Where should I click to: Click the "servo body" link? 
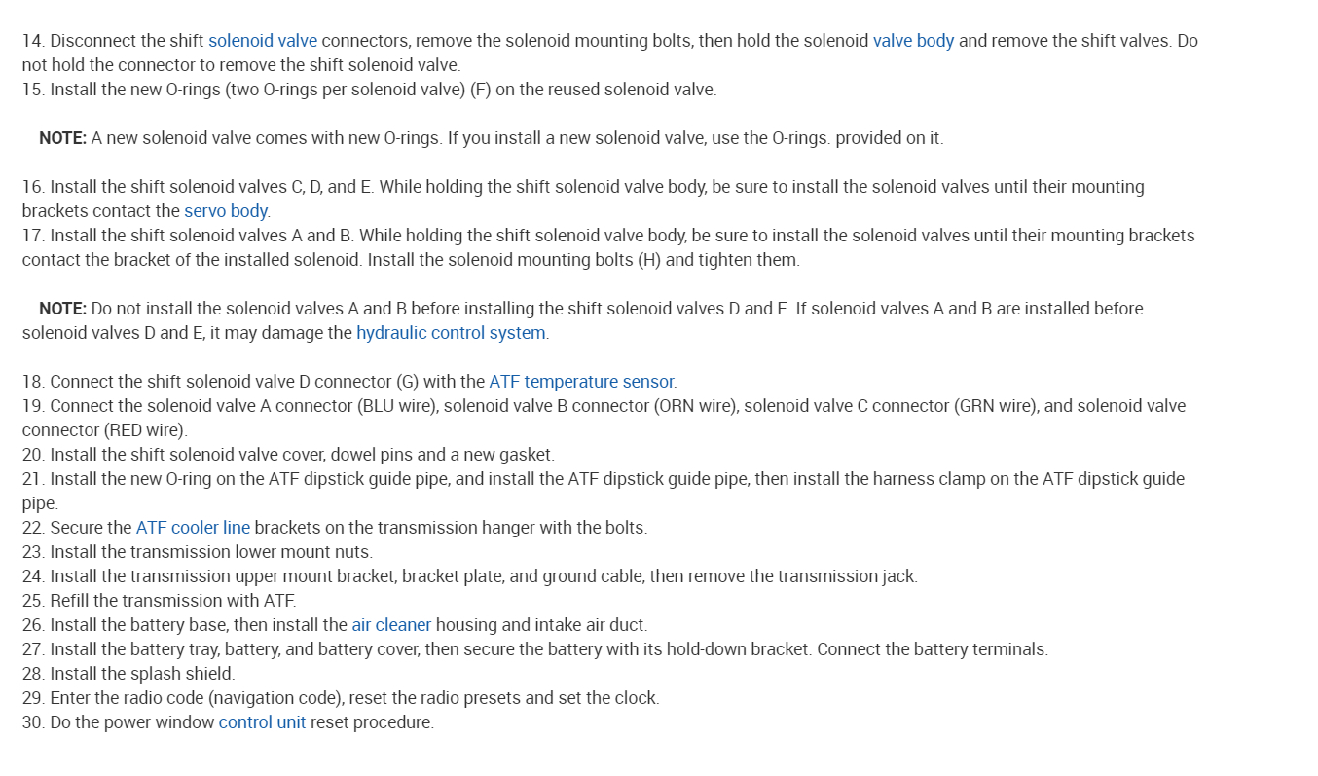click(227, 211)
